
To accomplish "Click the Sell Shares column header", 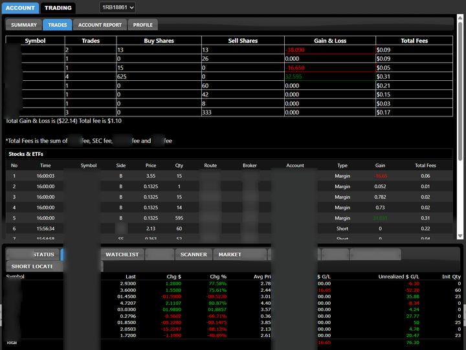I will point(243,41).
